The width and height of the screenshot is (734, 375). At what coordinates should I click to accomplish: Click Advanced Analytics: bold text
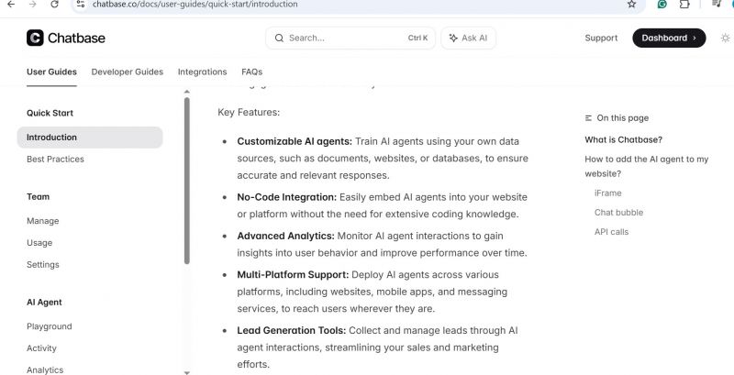[x=285, y=236]
